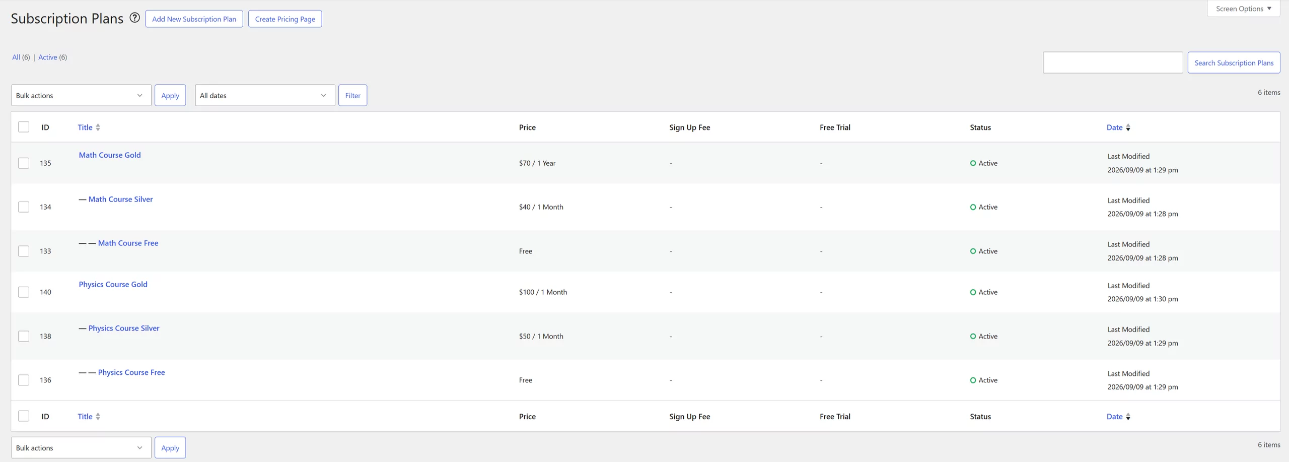Screen dimensions: 1289x462
Task: Open Math Course Silver plan
Action: coord(120,199)
